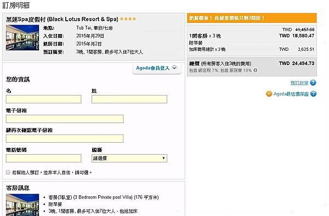Click the orange last-rooms alert banner

[x=252, y=18]
